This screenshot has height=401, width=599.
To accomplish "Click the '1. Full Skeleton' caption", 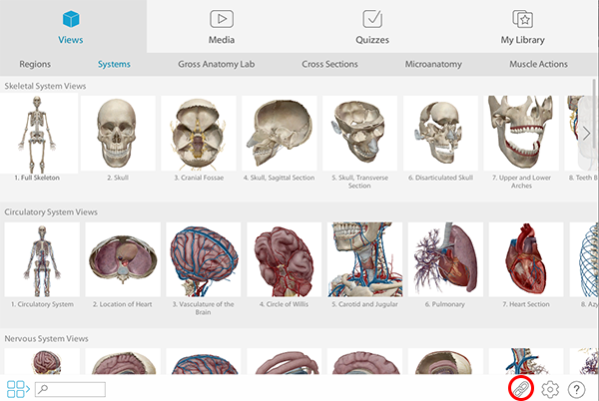I will point(37,178).
